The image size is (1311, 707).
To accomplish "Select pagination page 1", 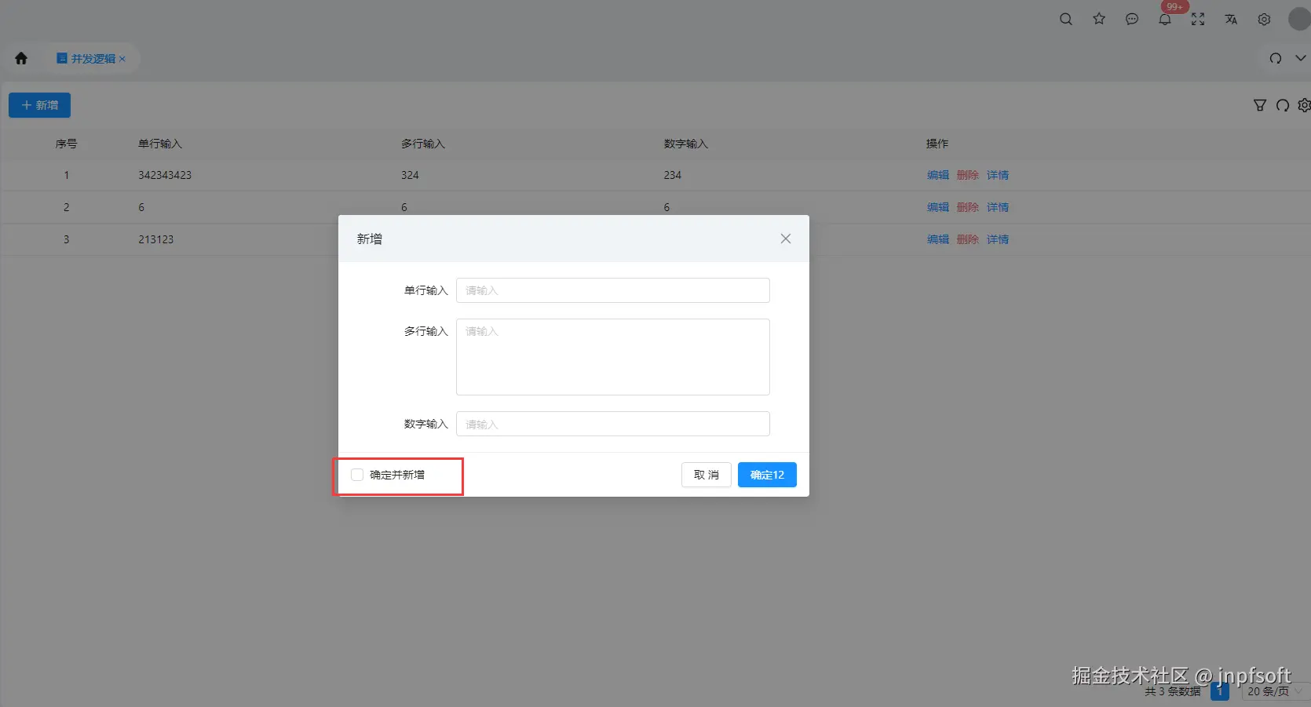I will (x=1220, y=691).
